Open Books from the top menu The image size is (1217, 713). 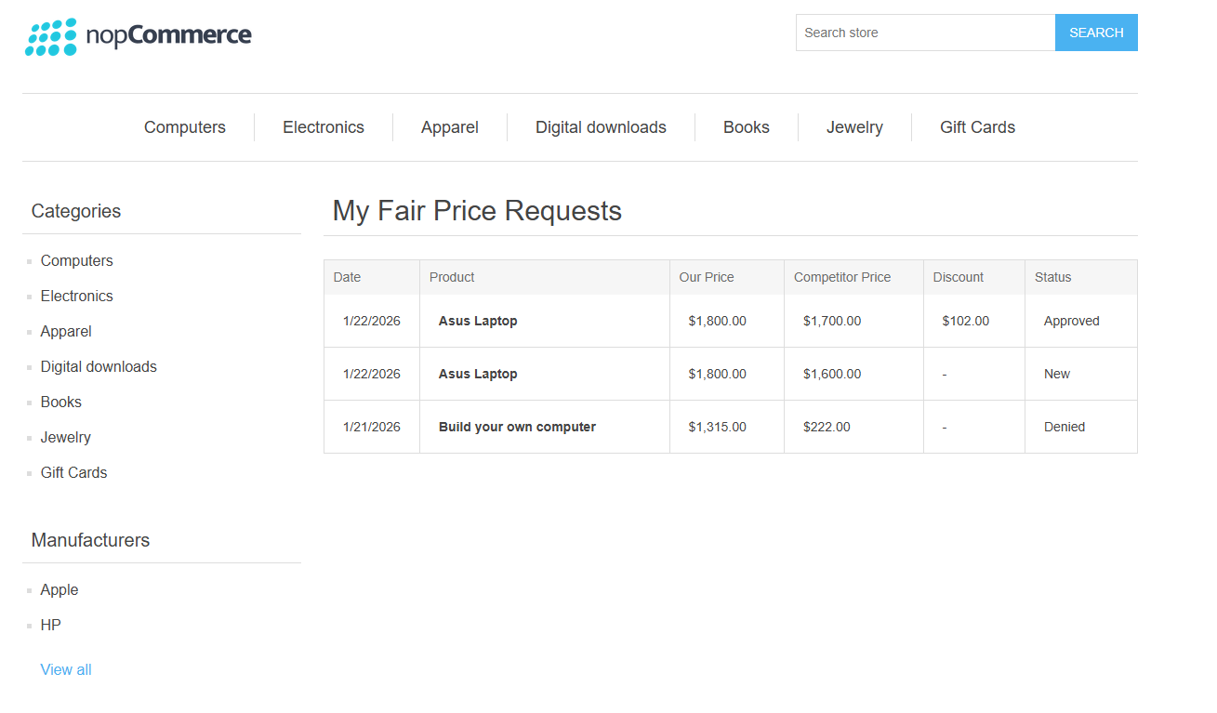tap(746, 127)
